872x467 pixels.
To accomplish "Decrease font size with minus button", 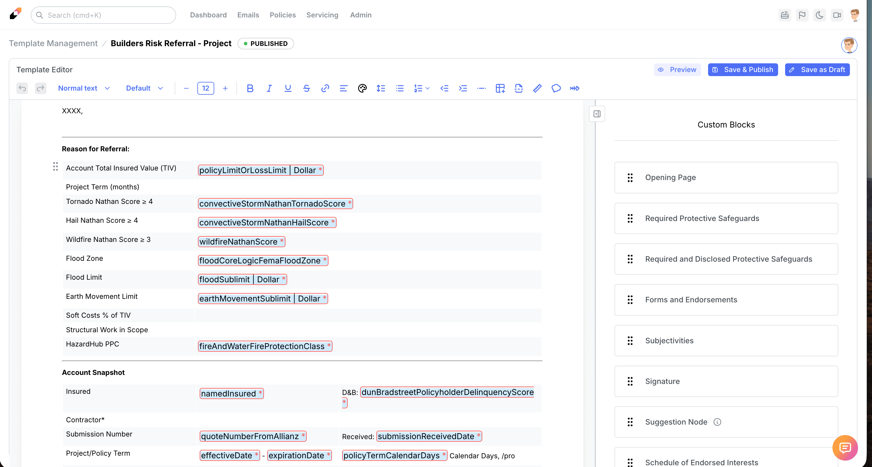I will [186, 88].
